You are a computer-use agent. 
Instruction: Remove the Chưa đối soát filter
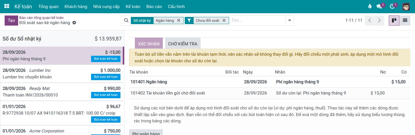[224, 20]
